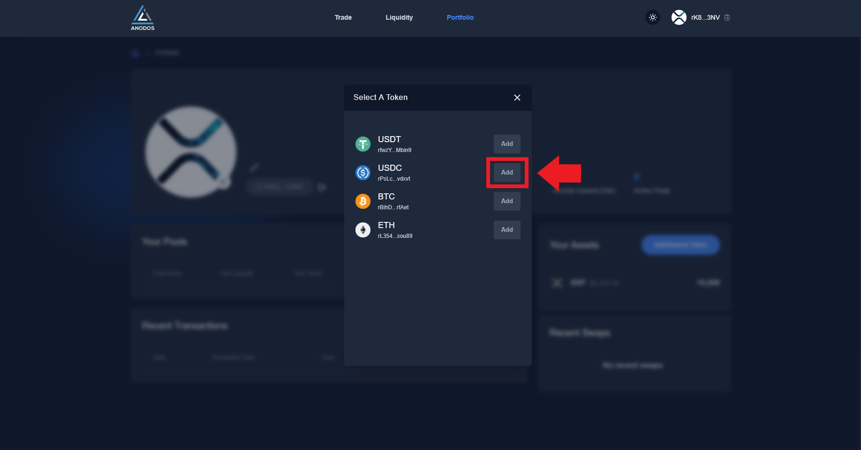The height and width of the screenshot is (450, 861).
Task: Click the large blurred XRP profile picture
Action: coord(191,152)
